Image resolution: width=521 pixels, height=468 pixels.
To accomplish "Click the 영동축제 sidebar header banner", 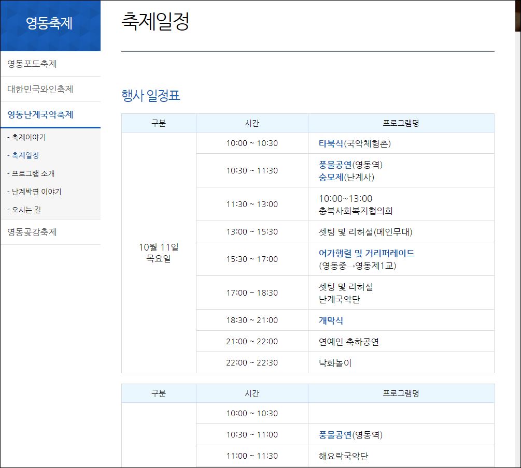I will coord(50,24).
